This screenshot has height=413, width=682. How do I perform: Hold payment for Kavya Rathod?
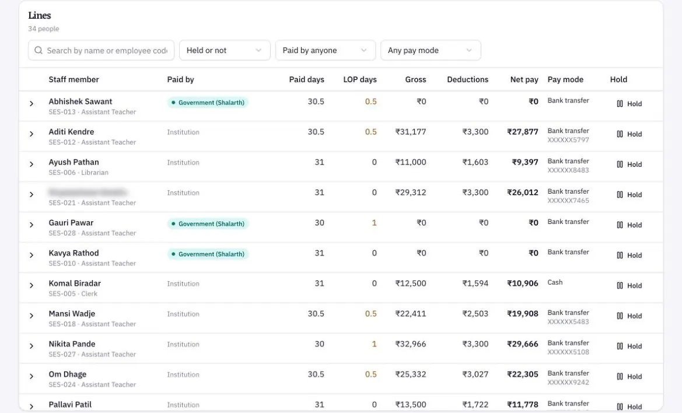pyautogui.click(x=629, y=255)
